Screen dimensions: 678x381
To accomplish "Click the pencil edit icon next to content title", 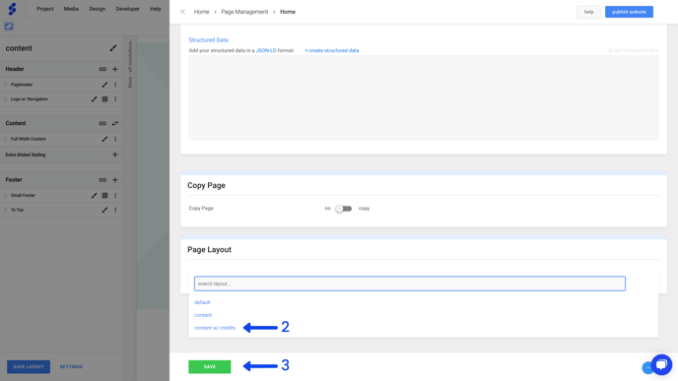I will tap(113, 48).
